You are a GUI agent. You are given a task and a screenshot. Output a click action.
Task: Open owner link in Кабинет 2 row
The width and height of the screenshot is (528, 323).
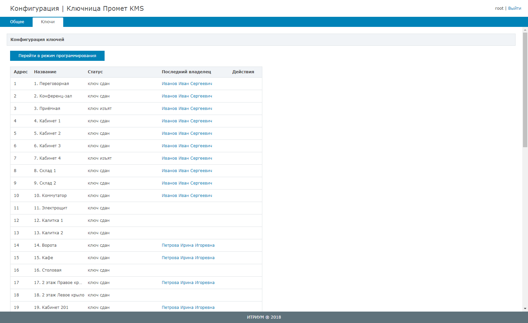click(x=187, y=133)
